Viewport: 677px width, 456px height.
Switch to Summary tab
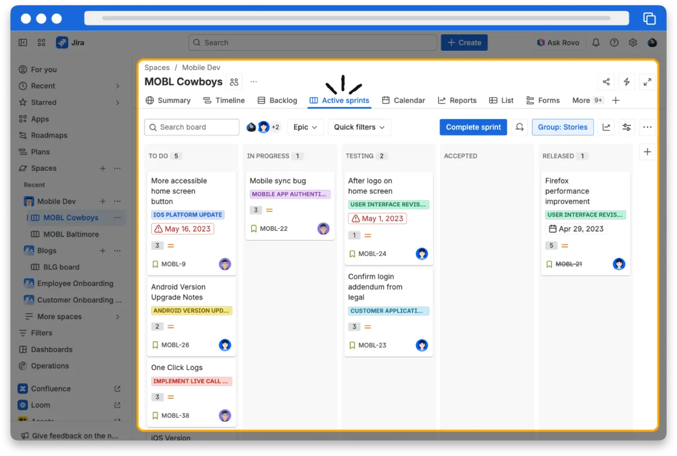tap(168, 100)
